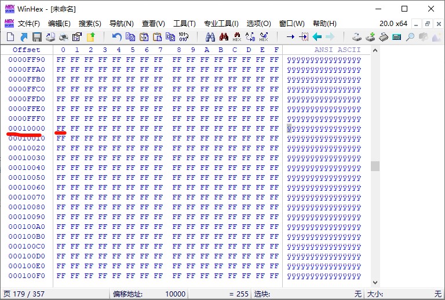
Task: Close the inner 未命名 document
Action: click(439, 24)
